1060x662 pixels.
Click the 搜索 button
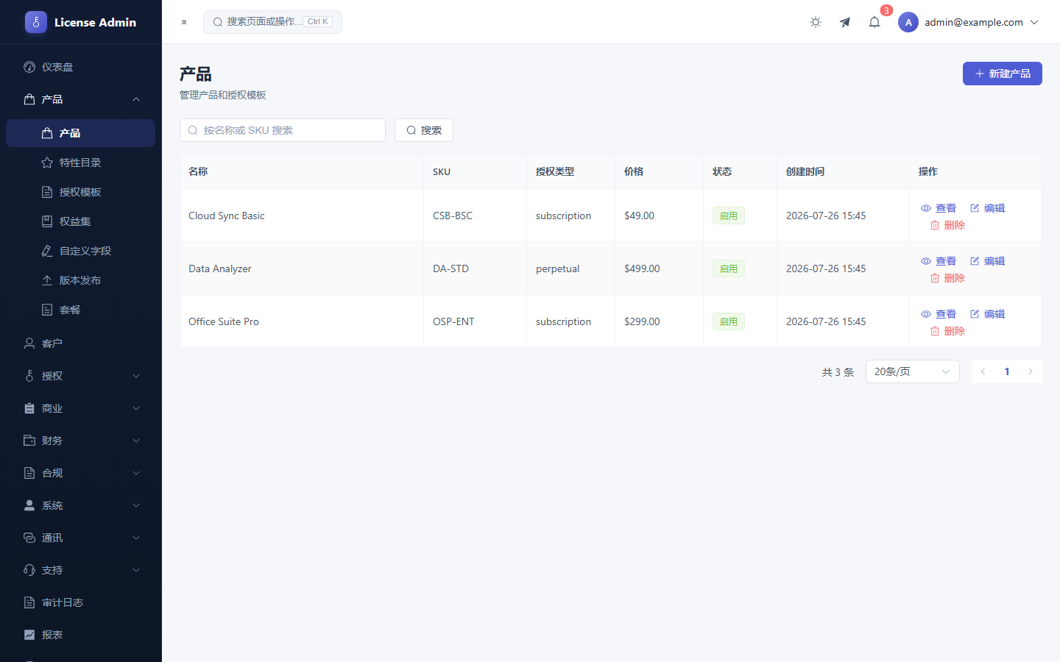coord(424,130)
